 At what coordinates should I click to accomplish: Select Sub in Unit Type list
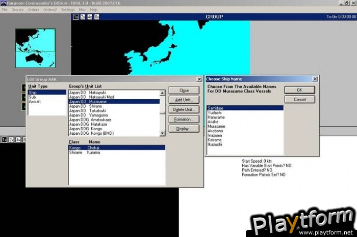(47, 97)
